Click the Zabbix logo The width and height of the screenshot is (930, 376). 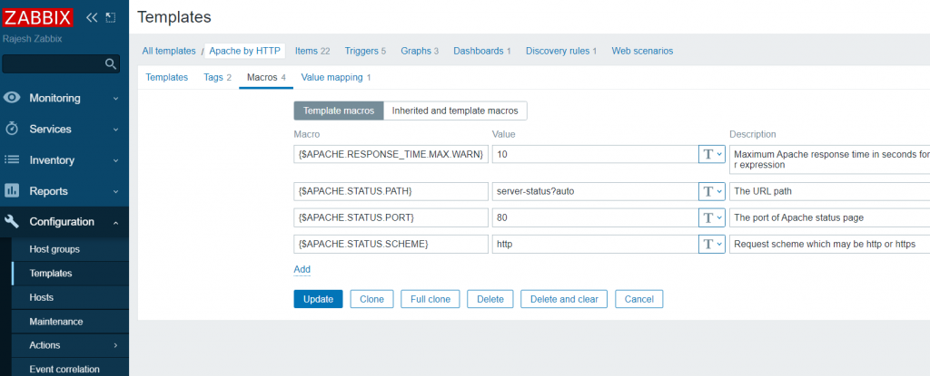pos(40,18)
